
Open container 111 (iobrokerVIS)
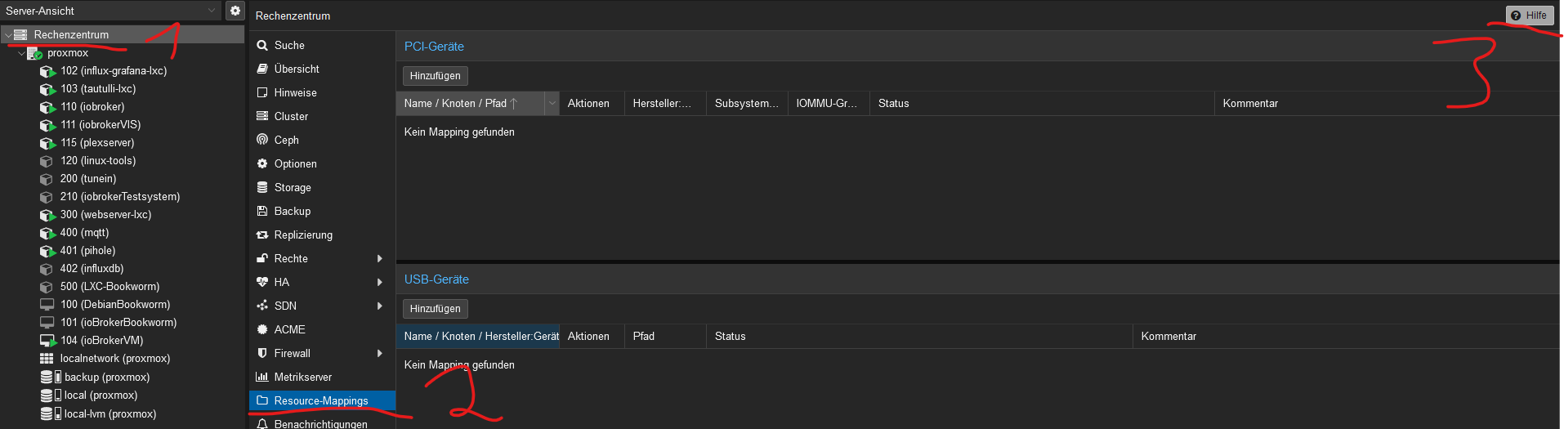pyautogui.click(x=101, y=125)
